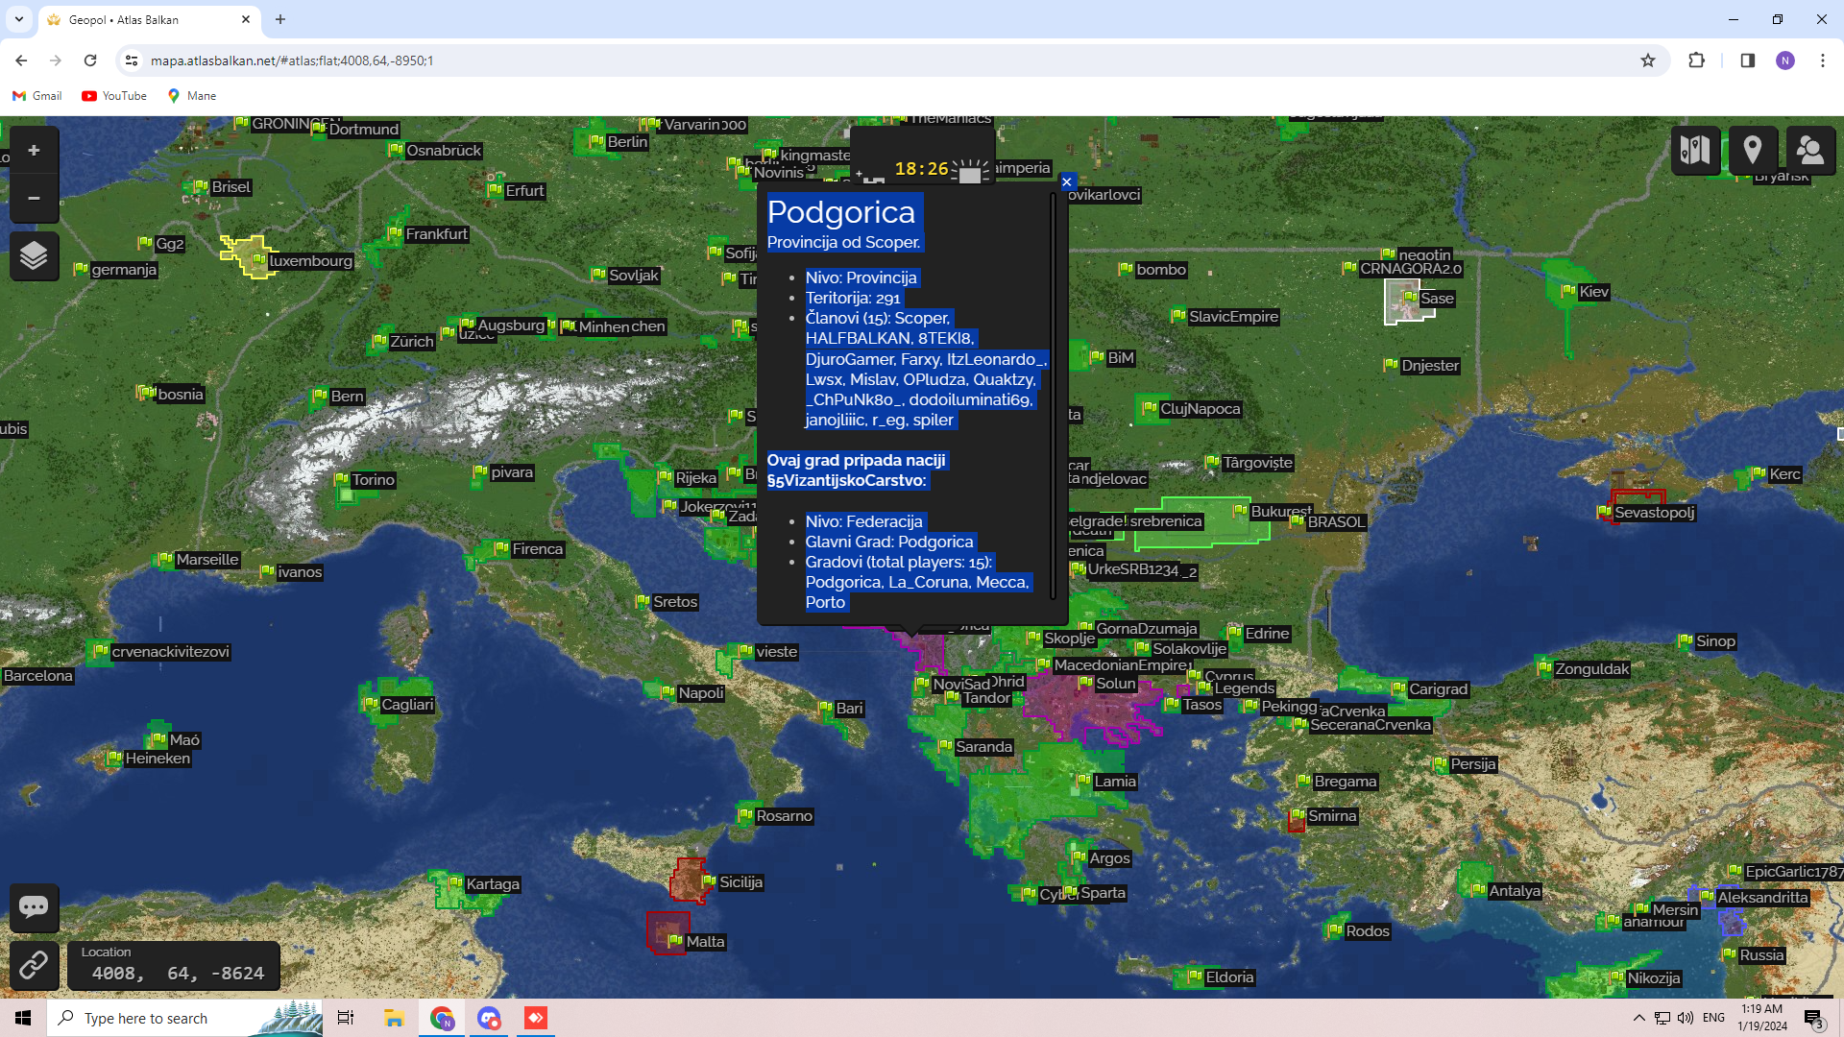Open the browser Extensions icon
The width and height of the screenshot is (1844, 1037).
(x=1697, y=60)
